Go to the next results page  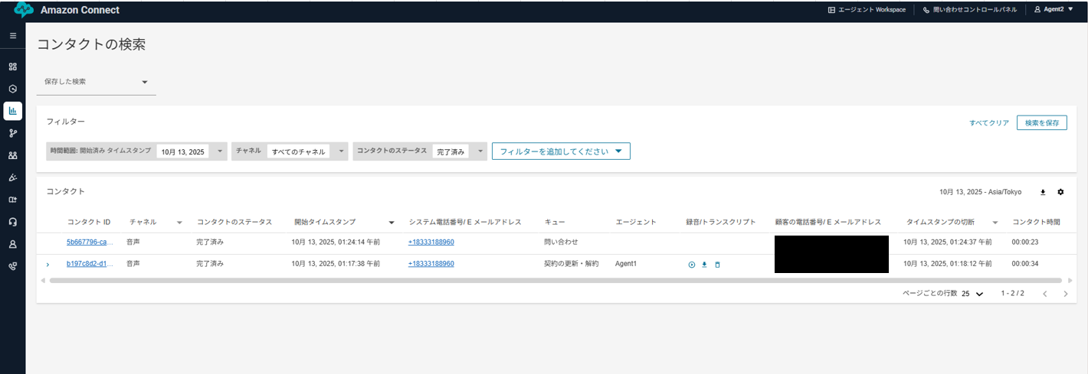[x=1065, y=294]
